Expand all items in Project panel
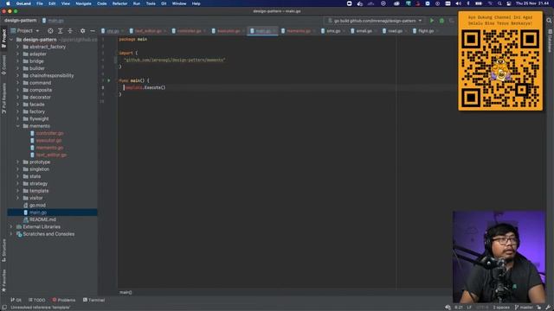554x311 pixels. point(61,31)
